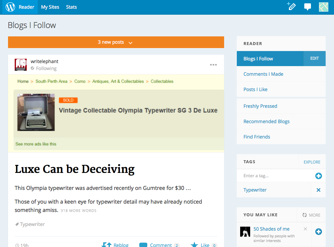The image size is (334, 247).
Task: Dismiss the 50 Shades of me recommendation
Action: 305,229
